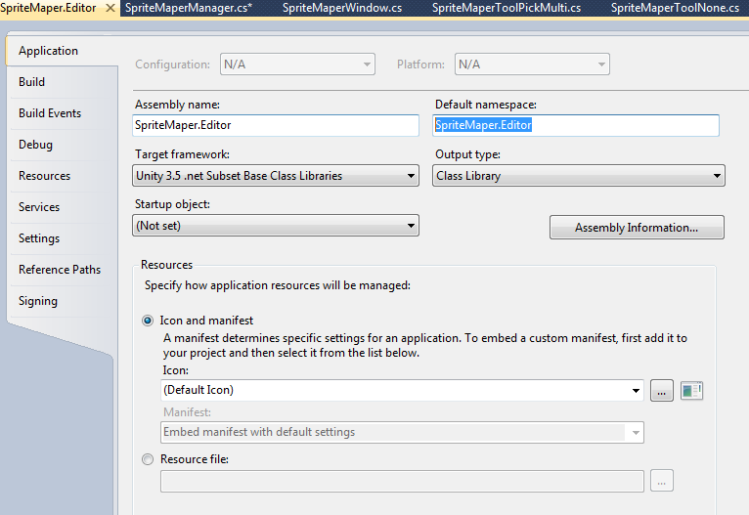Select the Resource file radio button
Screen dimensions: 749x515
(148, 459)
